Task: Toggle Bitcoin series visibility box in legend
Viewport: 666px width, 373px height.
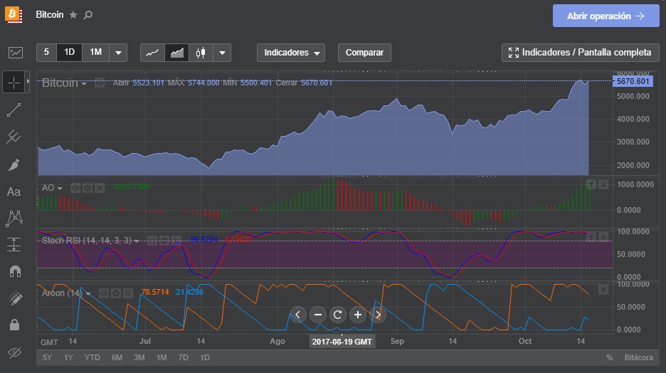Action: (100, 83)
